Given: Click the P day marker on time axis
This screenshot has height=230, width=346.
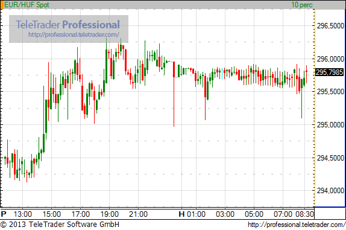Looking at the screenshot, I should (x=4, y=214).
